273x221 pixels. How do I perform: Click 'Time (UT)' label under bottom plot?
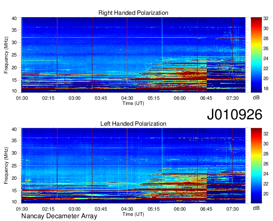coord(133,214)
